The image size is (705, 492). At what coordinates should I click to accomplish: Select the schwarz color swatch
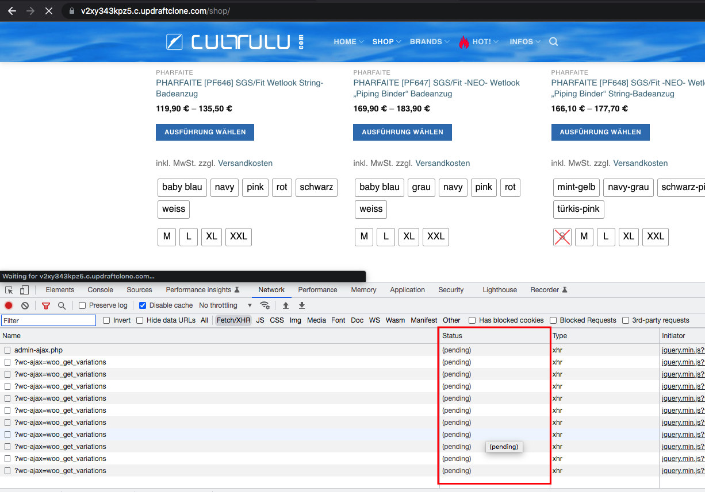[x=316, y=187]
